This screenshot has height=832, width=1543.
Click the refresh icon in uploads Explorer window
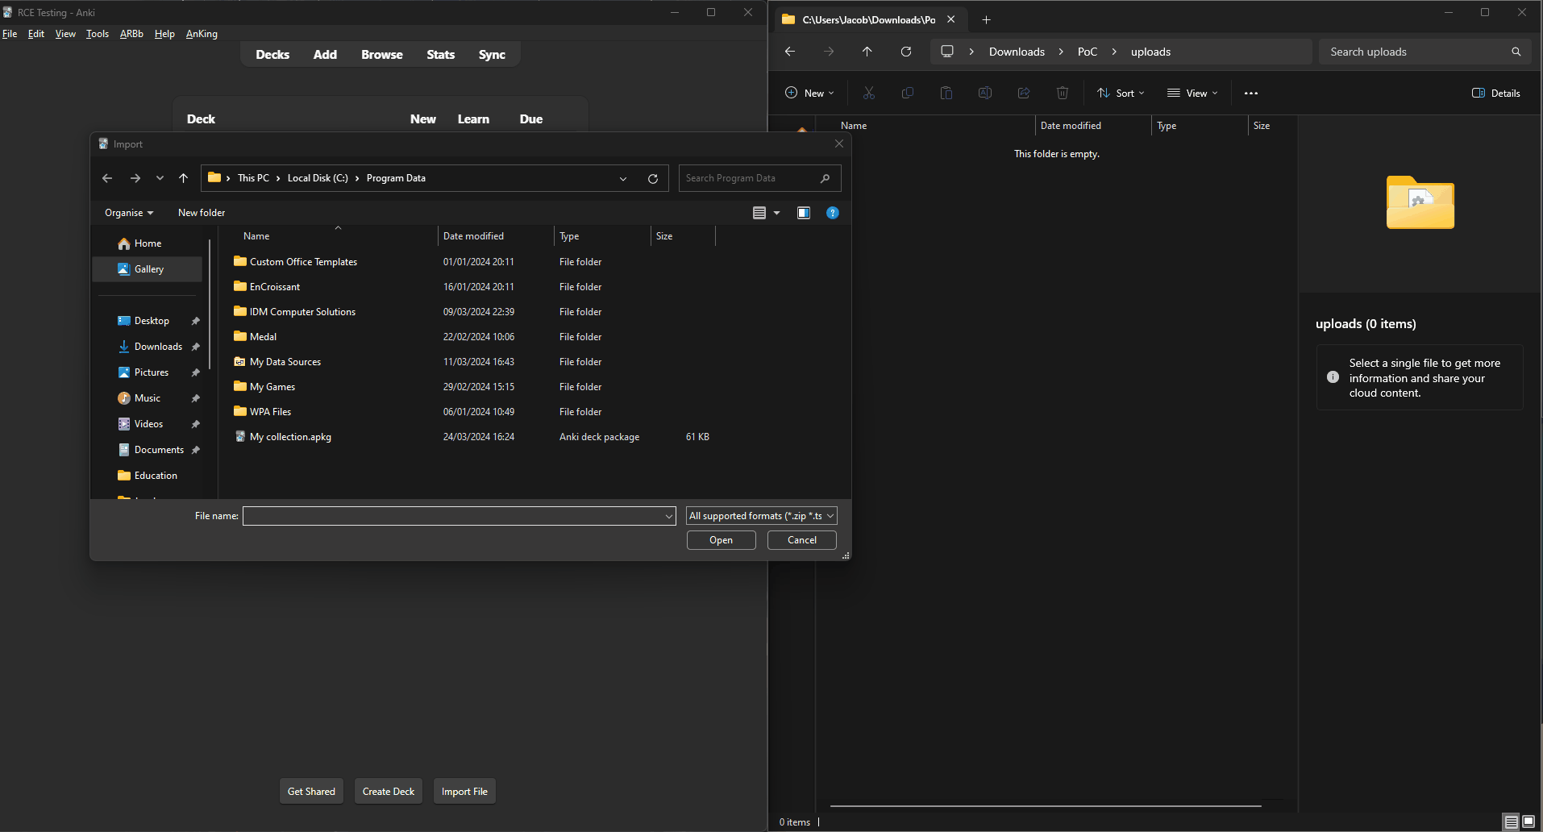tap(905, 52)
